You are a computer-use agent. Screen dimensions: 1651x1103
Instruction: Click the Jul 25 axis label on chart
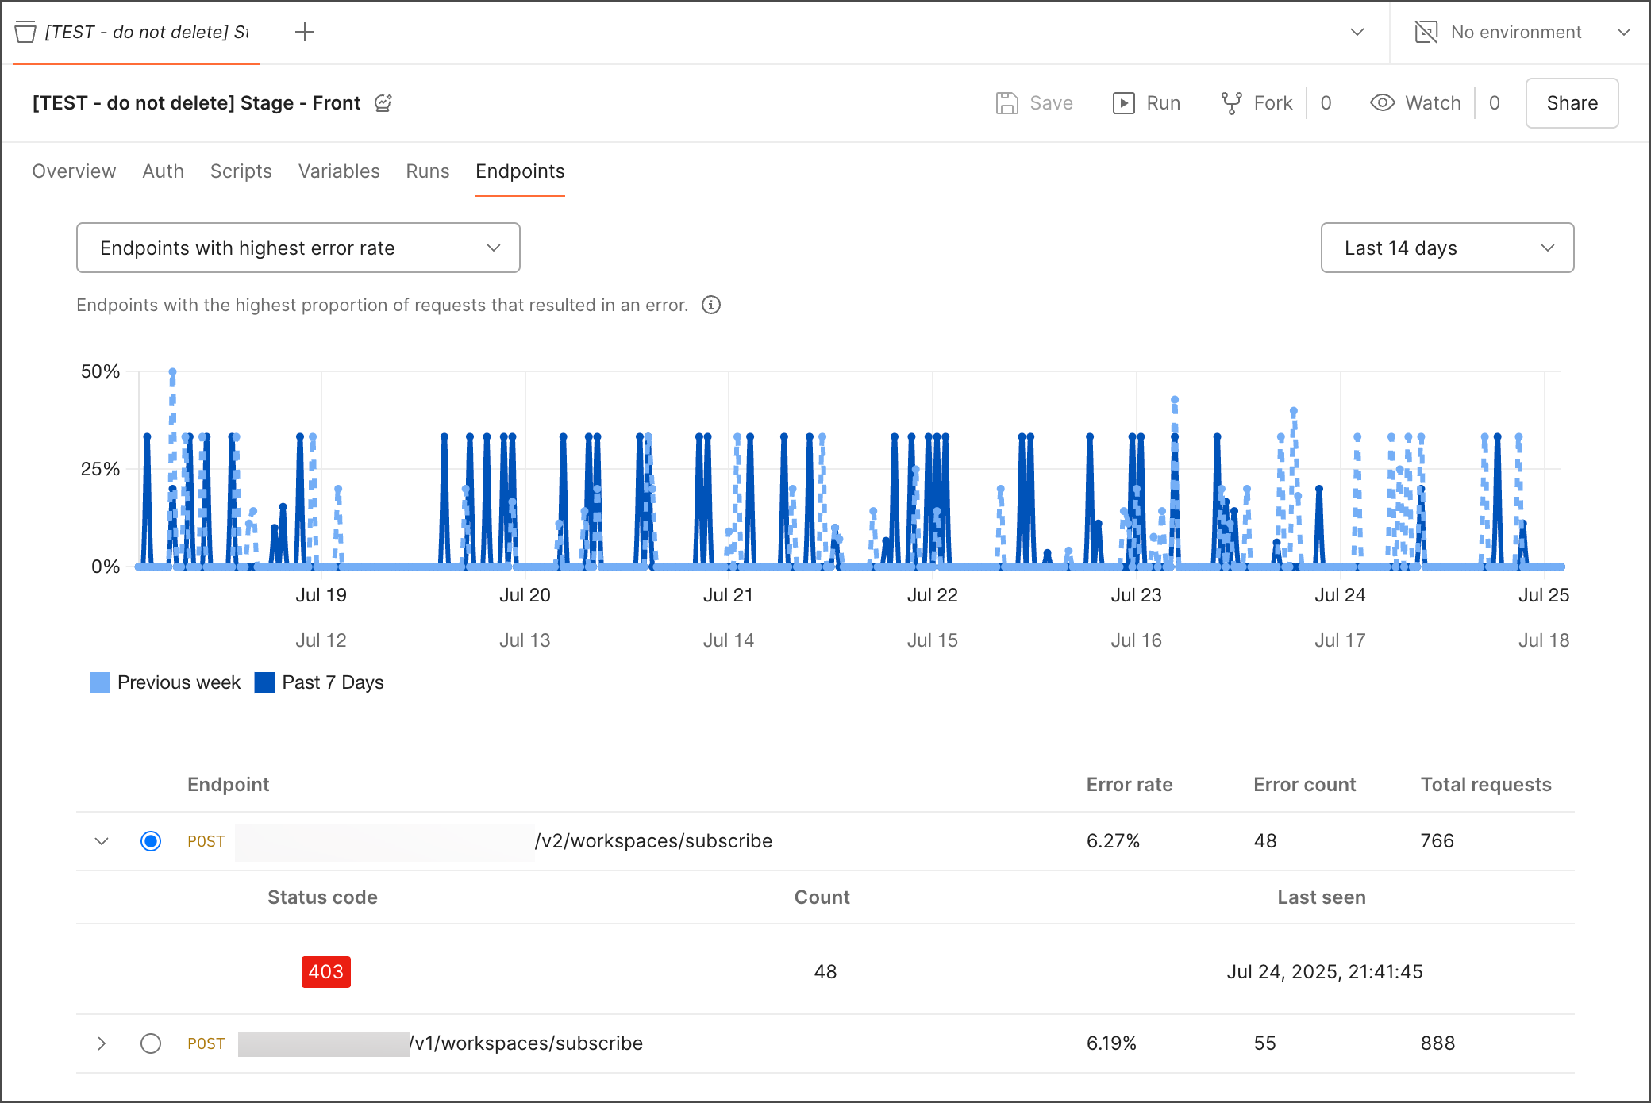pos(1544,595)
